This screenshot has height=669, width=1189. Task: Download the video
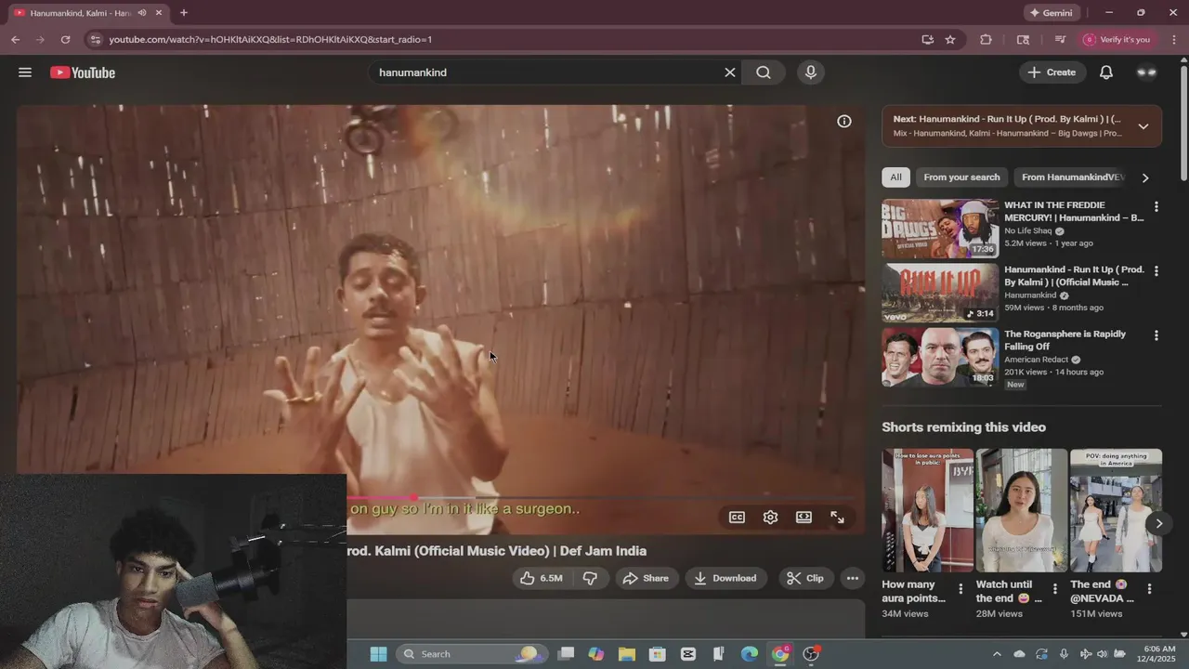[726, 578]
